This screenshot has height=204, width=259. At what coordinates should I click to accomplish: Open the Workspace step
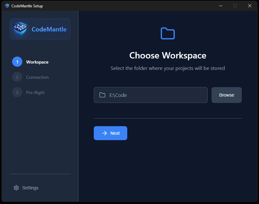(37, 62)
